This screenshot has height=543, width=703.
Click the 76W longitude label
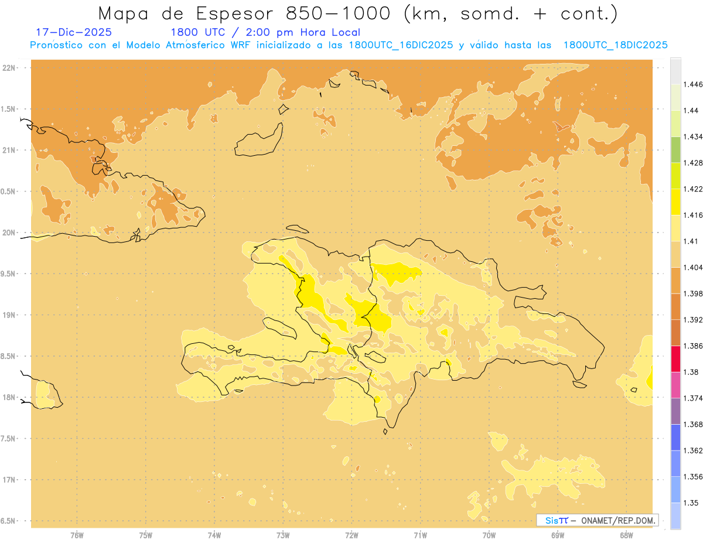(x=77, y=535)
